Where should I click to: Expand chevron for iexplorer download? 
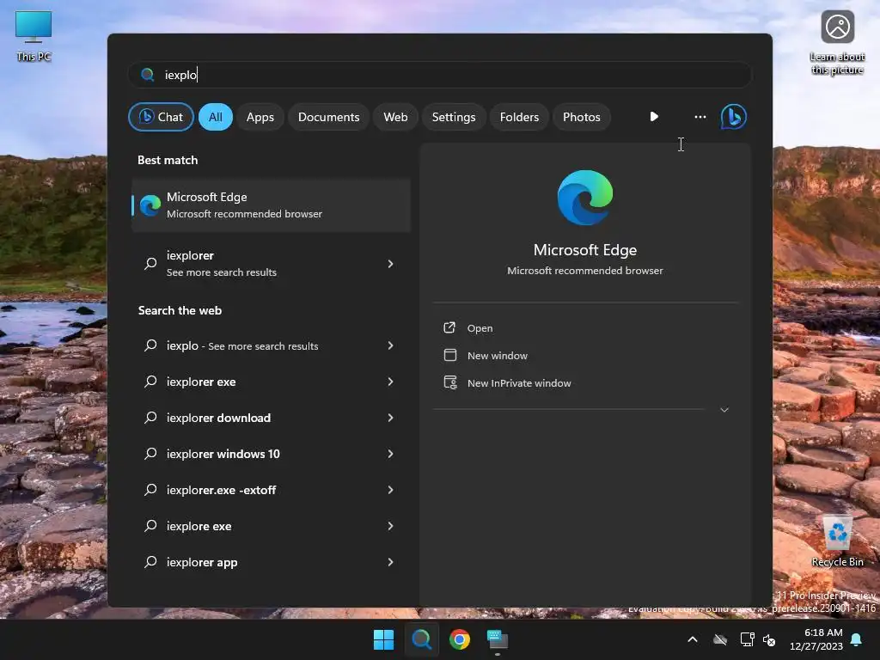coord(391,418)
